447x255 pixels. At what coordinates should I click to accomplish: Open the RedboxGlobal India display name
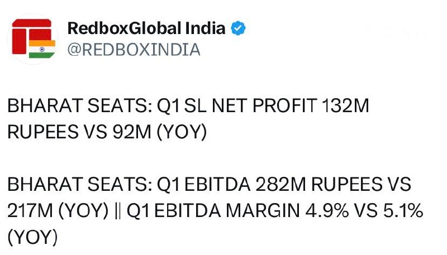(x=146, y=28)
